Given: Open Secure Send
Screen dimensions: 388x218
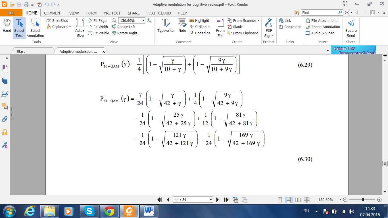Looking at the screenshot, I should [351, 28].
